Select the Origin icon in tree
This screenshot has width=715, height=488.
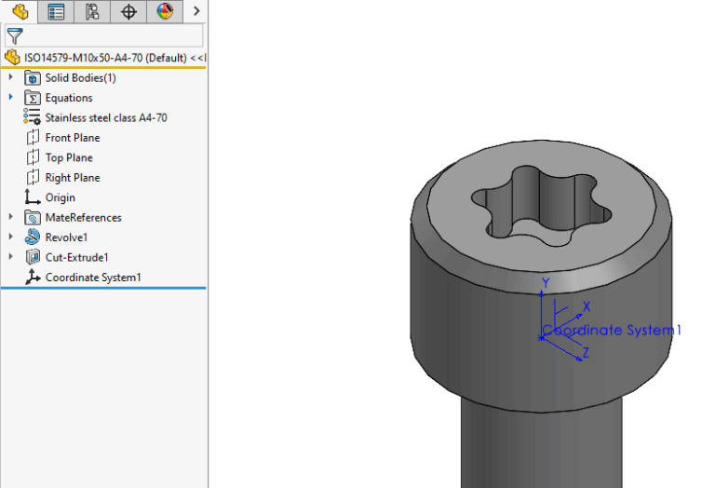pos(34,197)
